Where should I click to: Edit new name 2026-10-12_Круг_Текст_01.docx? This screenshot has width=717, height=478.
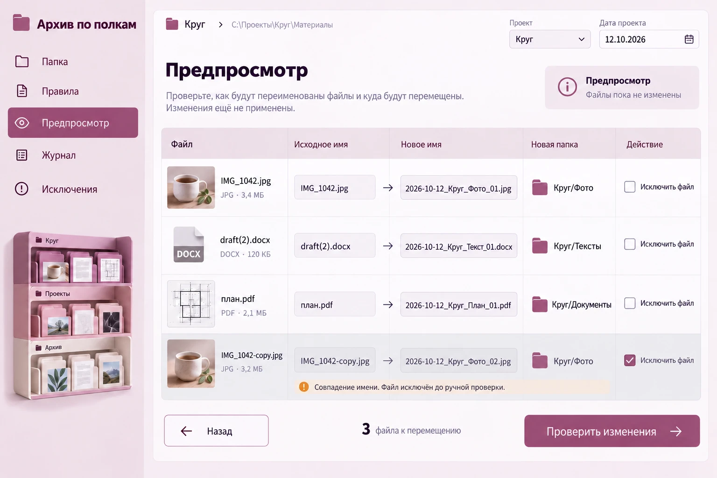(458, 246)
